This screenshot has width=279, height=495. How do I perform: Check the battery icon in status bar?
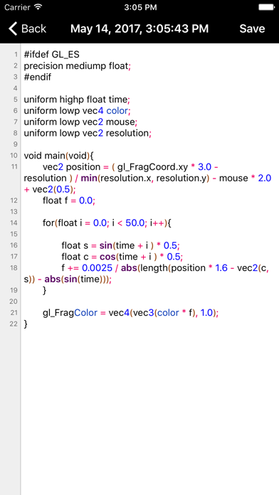[x=266, y=7]
